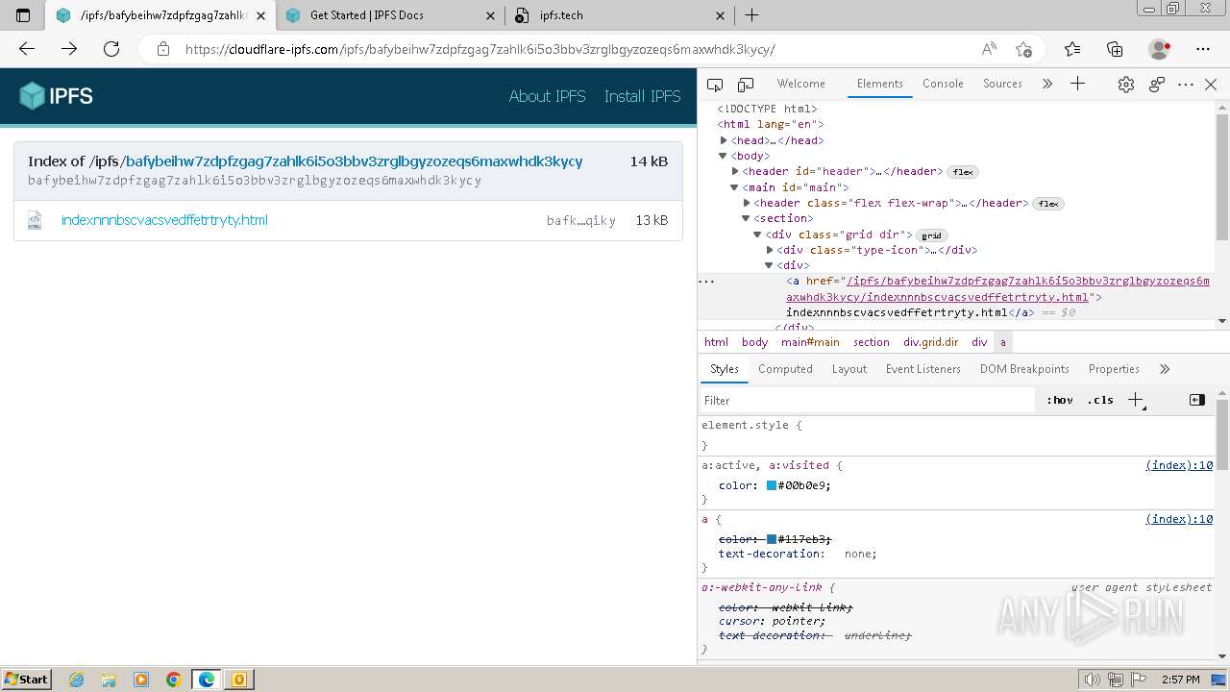Open a new browser tab
The image size is (1230, 692).
pos(751,15)
